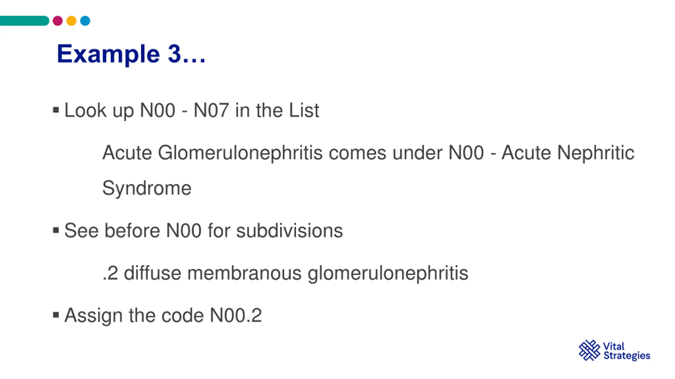Click the orange dot in header

[71, 21]
